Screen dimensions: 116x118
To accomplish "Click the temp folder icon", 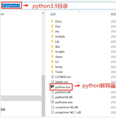I will (52, 67).
